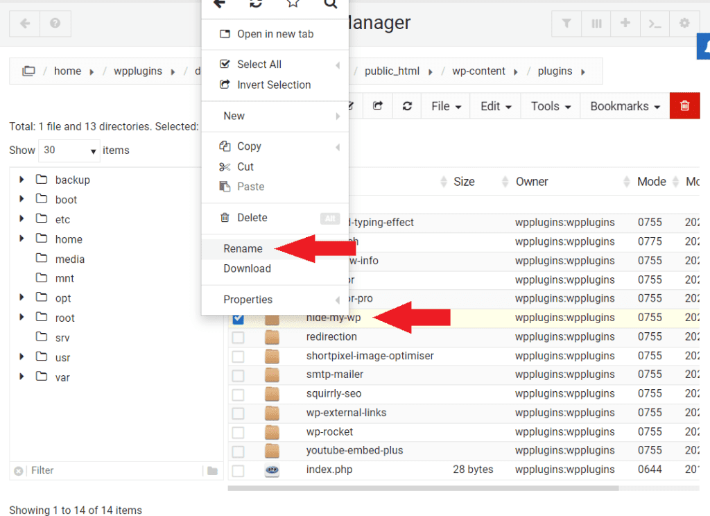Select the index.php checkbox

point(239,470)
